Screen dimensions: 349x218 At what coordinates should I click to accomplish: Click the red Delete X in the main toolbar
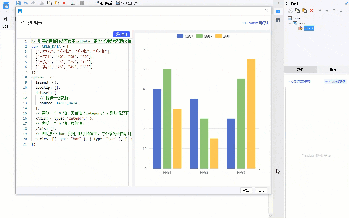[64, 3]
